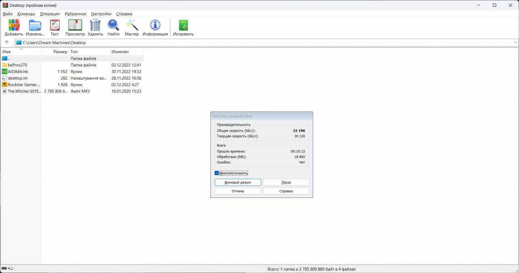Open the Файл menu
The image size is (519, 273).
point(7,14)
